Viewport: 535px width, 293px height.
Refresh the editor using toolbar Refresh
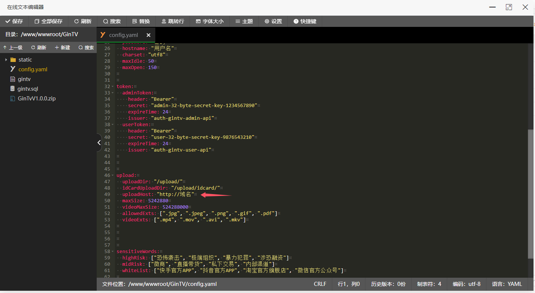coord(83,21)
